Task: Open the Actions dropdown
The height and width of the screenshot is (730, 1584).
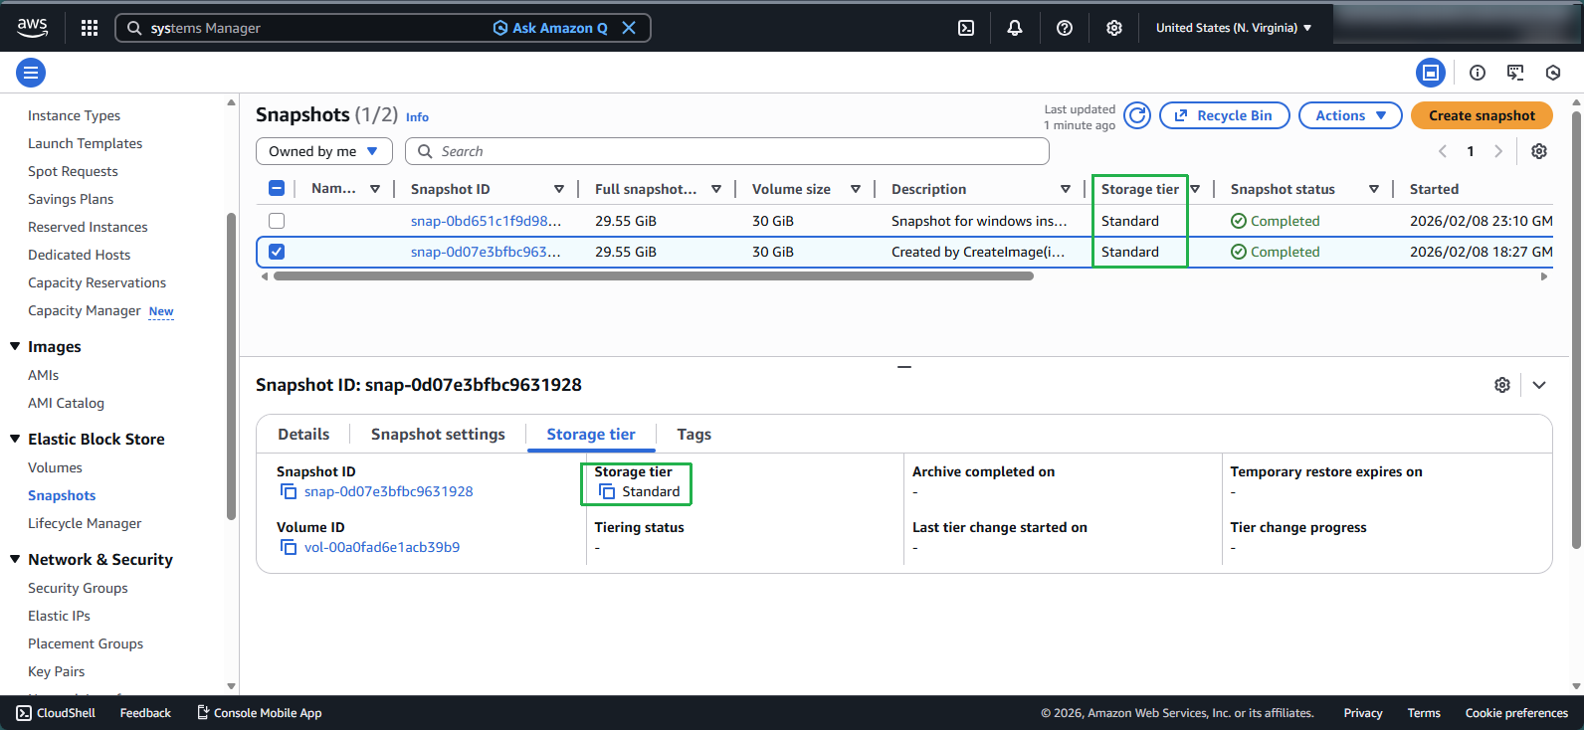Action: coord(1349,115)
